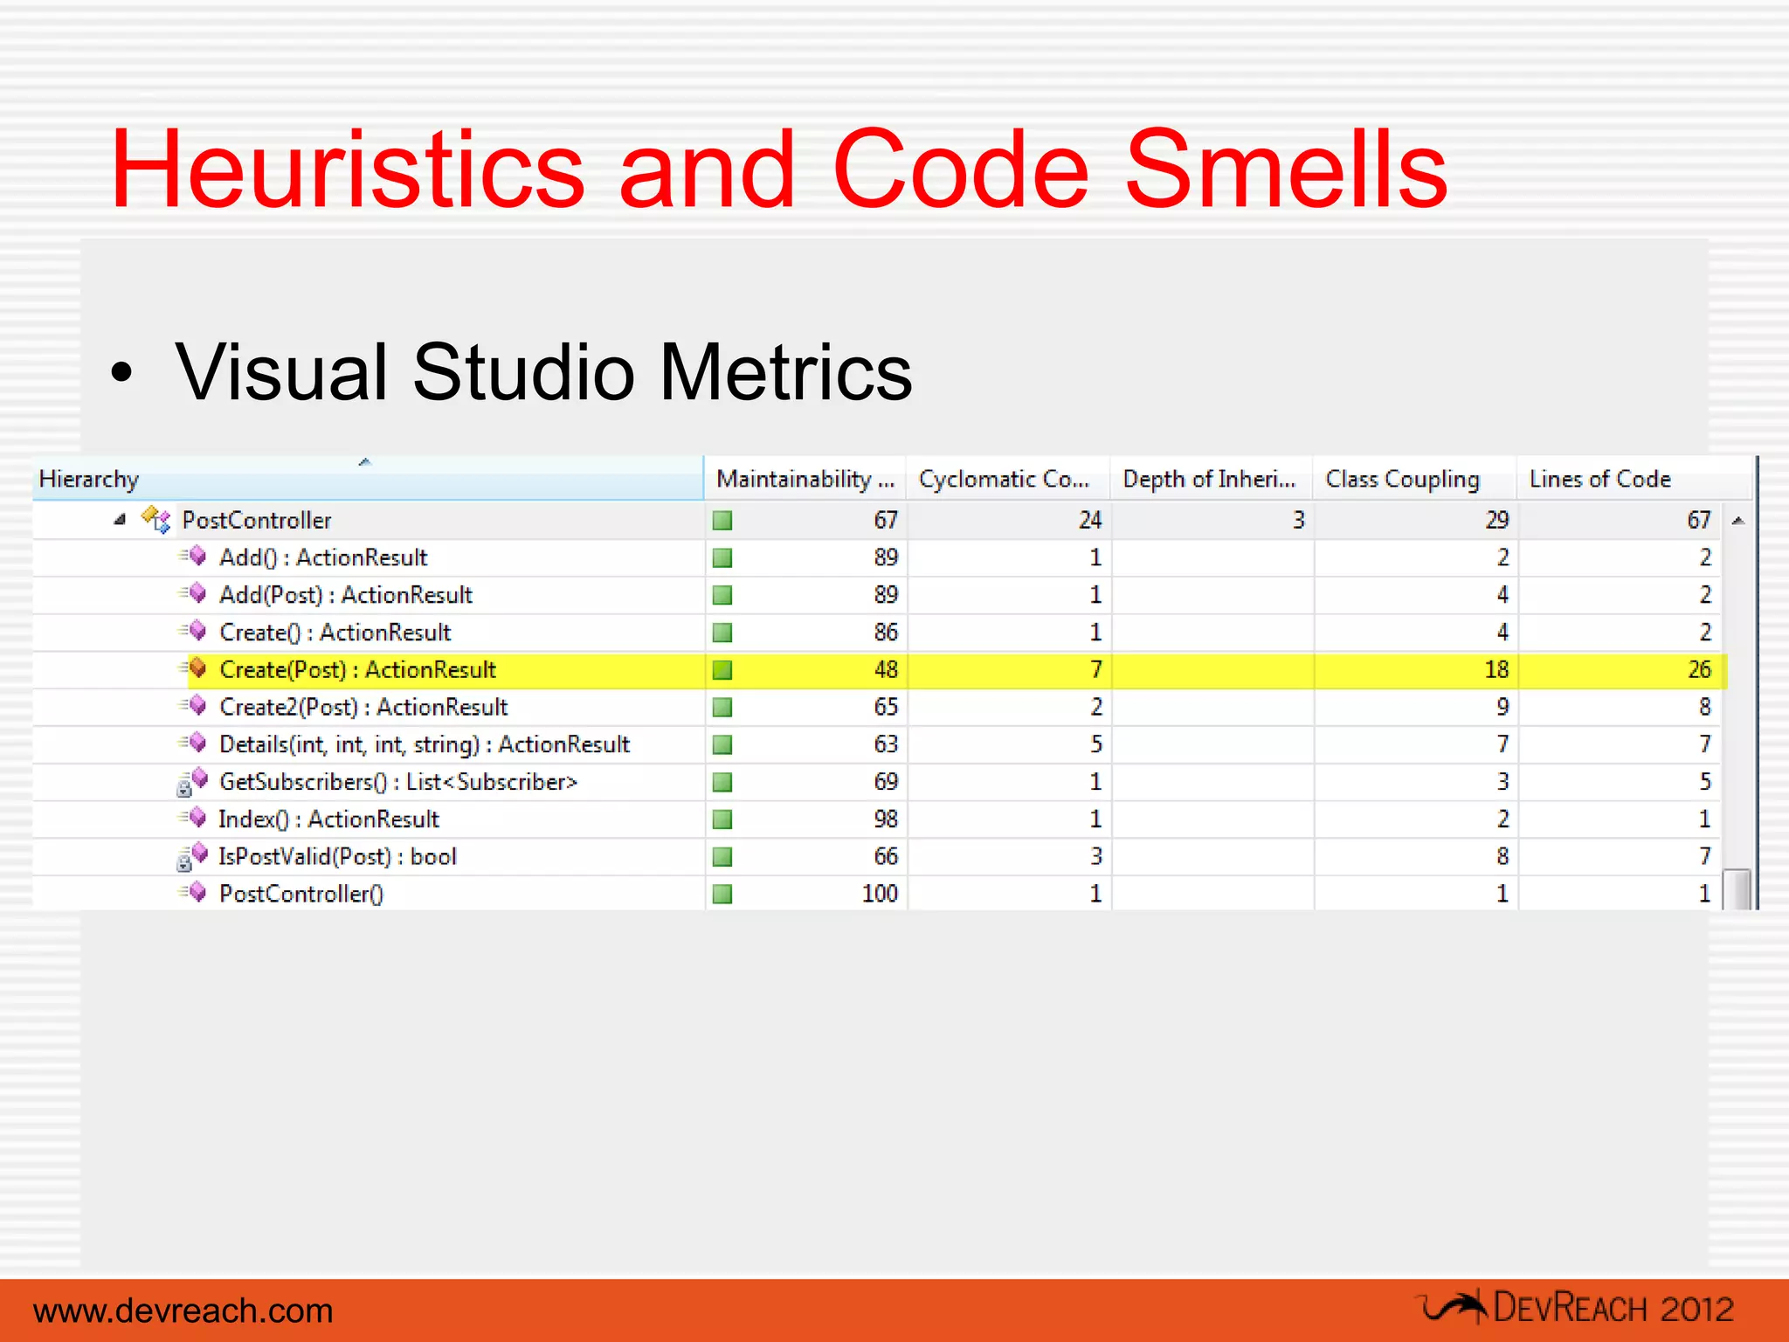
Task: Click the green maintainability square for PostController
Action: tap(722, 521)
